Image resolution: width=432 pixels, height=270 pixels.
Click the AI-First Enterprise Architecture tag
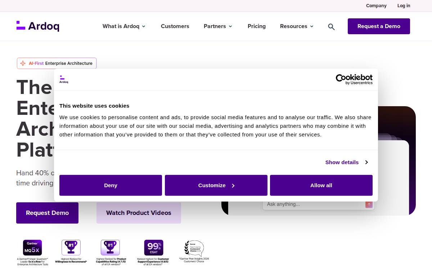(57, 63)
